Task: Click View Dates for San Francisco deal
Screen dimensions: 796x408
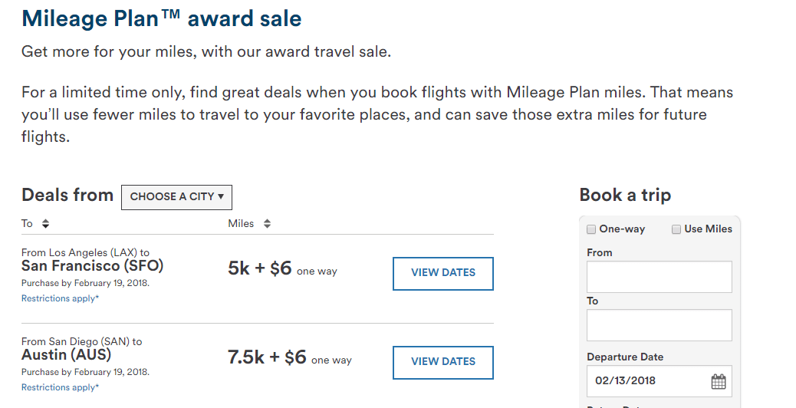Action: (x=443, y=274)
